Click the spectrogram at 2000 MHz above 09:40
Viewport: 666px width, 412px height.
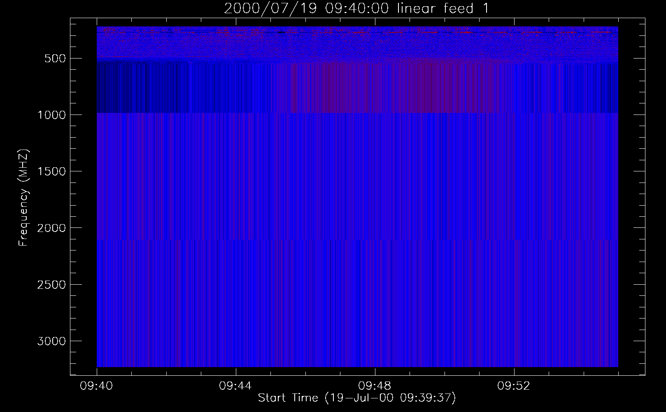[99, 227]
